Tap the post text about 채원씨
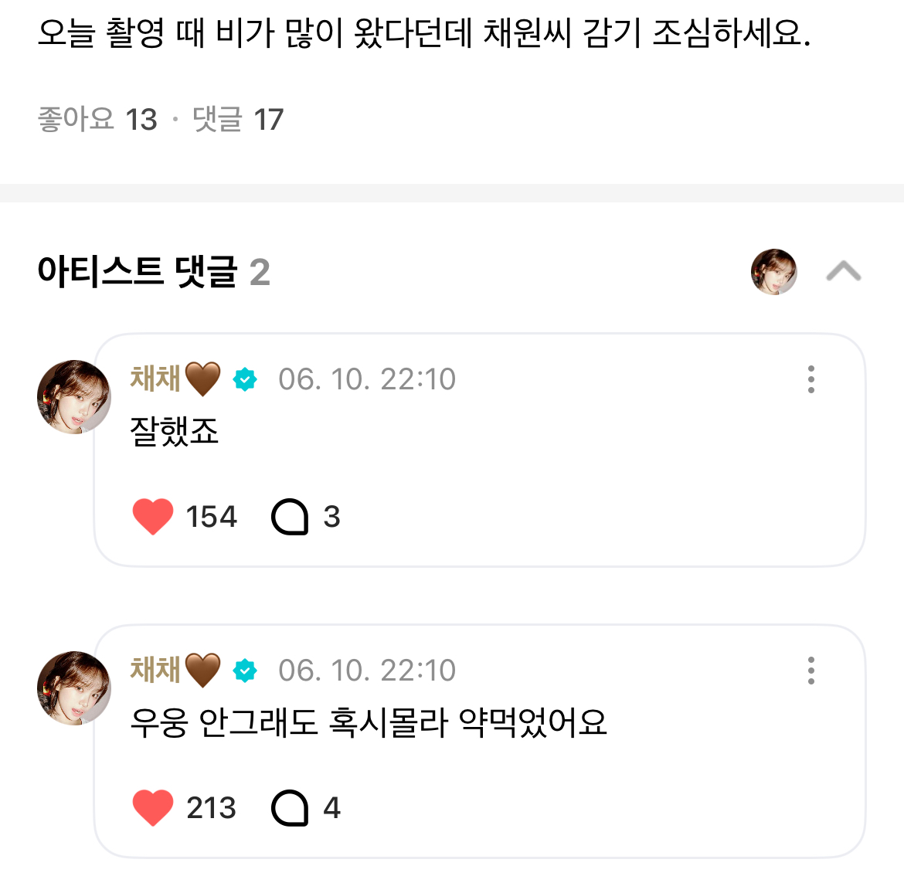Viewport: 904px width, 883px height. coord(423,34)
